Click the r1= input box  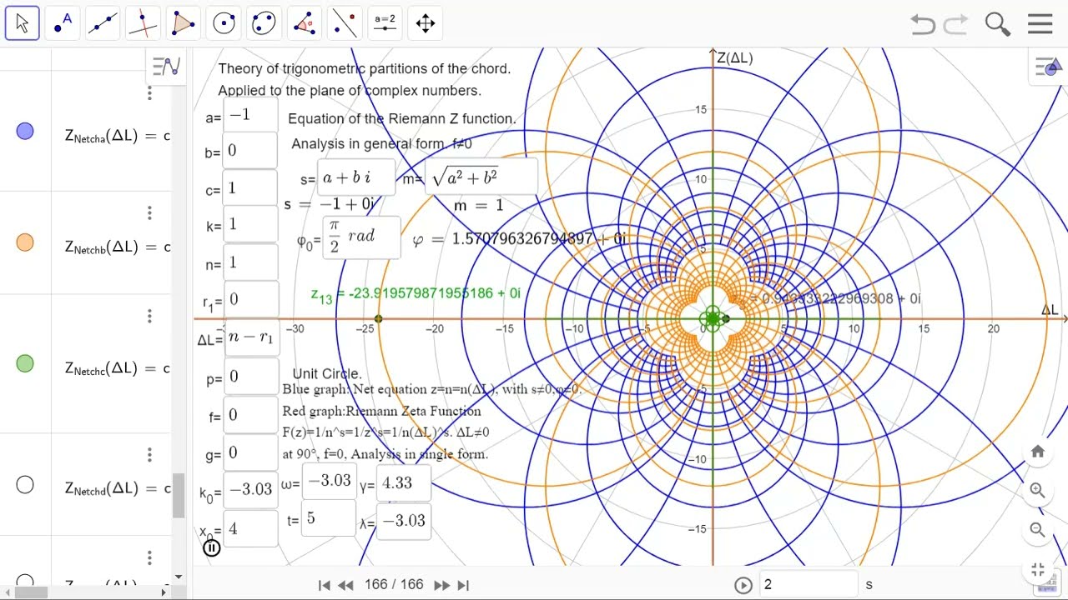[250, 299]
